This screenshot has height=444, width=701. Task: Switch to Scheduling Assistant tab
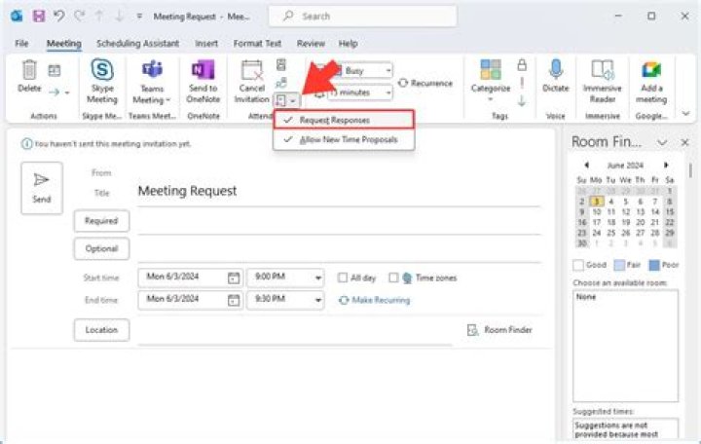[137, 44]
